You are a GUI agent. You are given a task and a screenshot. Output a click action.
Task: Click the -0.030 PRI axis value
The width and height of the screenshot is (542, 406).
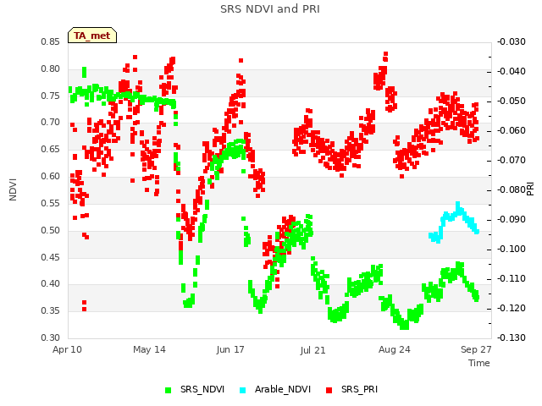click(512, 42)
